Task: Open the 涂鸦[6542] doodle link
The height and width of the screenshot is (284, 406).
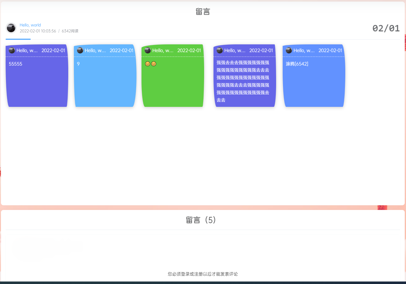Action: 297,64
